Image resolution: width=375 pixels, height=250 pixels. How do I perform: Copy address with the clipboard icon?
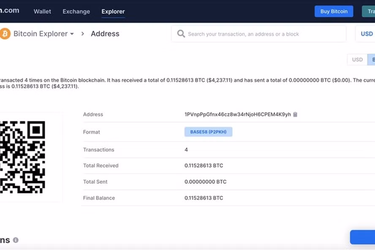(x=295, y=114)
